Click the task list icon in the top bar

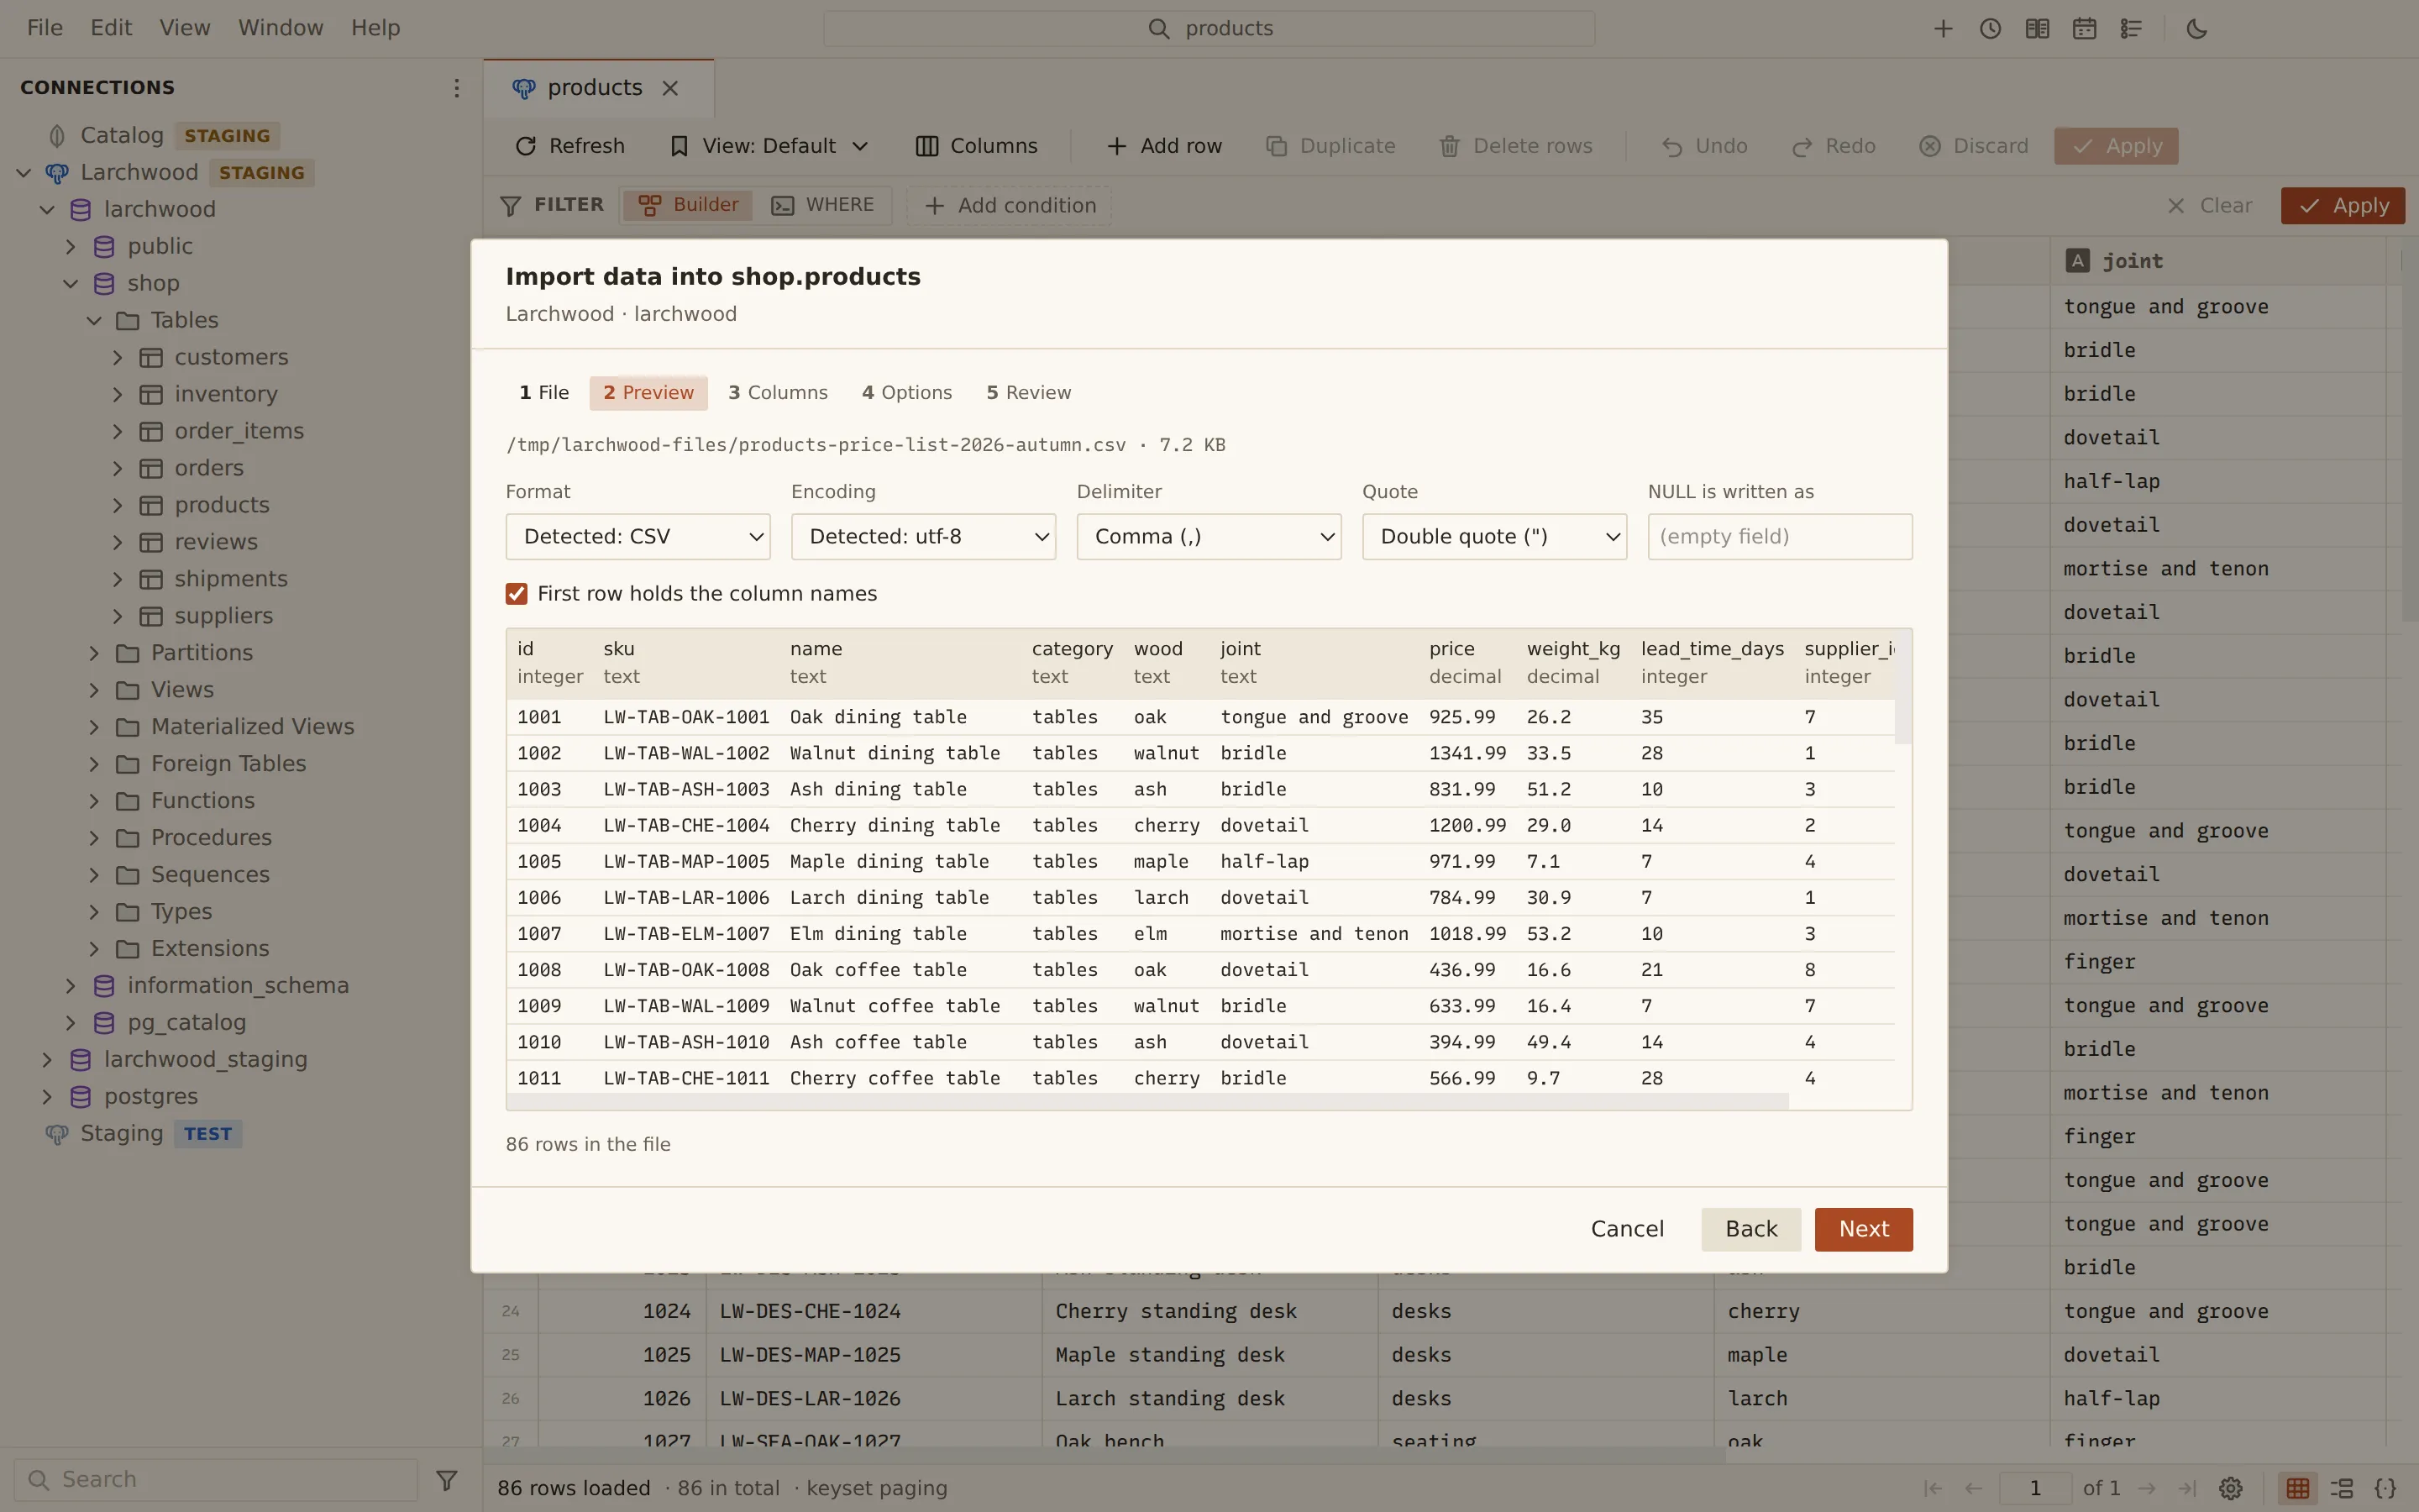[x=2131, y=28]
